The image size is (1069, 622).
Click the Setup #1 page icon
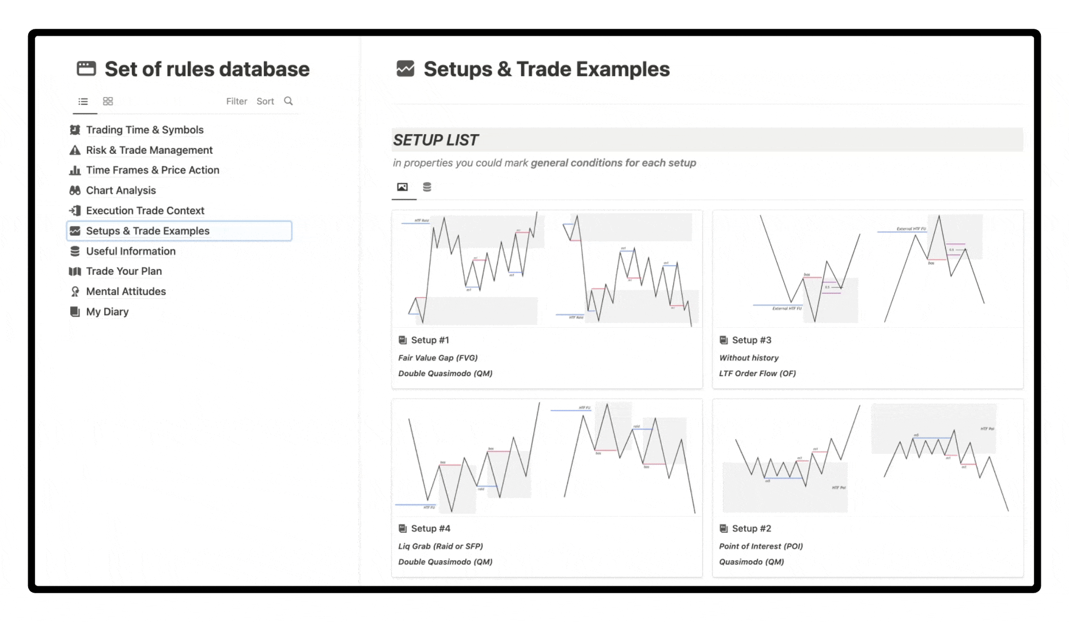(403, 340)
